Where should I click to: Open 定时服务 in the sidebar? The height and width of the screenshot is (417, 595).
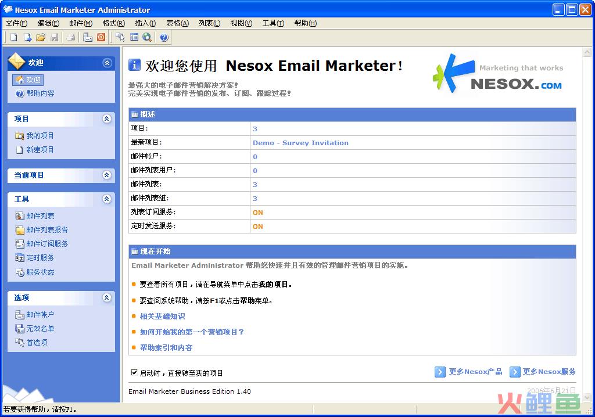point(34,258)
